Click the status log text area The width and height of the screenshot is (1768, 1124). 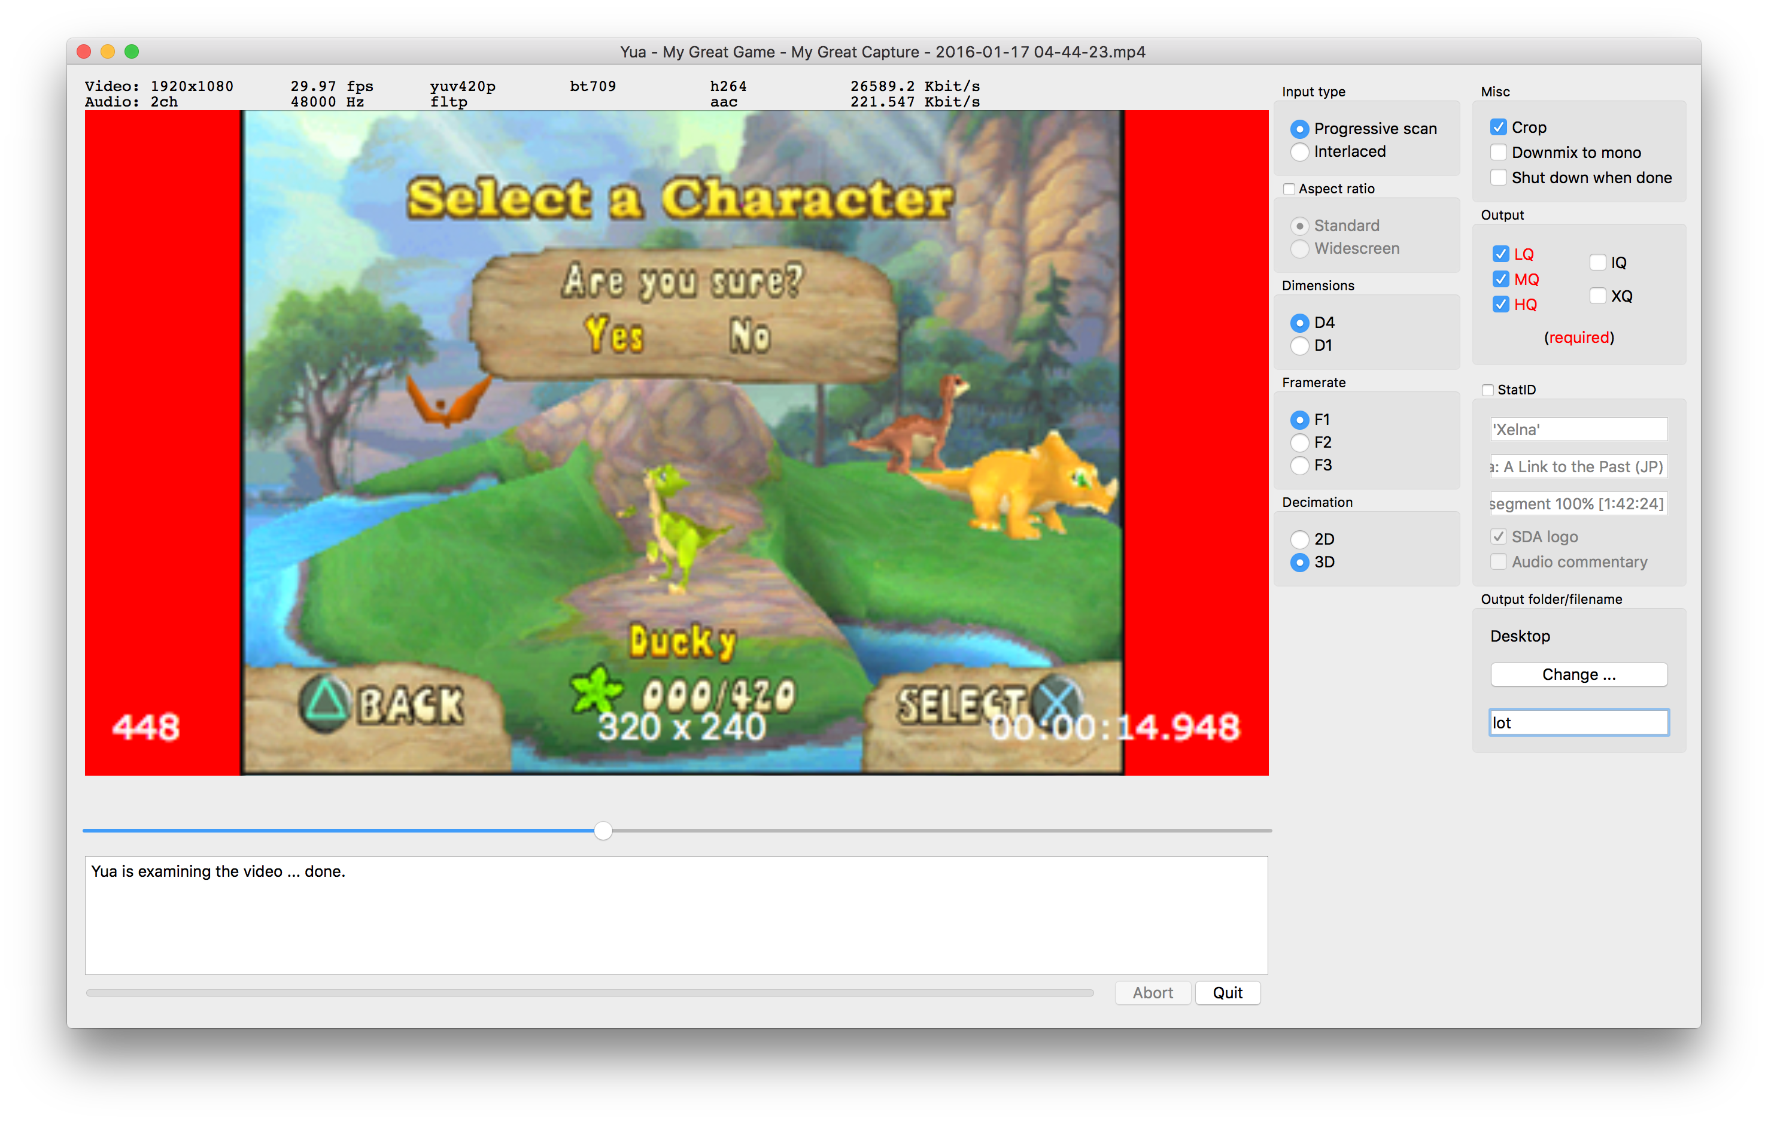(x=676, y=916)
